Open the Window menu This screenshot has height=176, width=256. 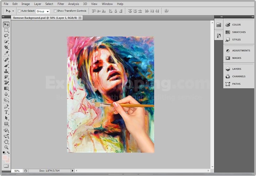coord(107,4)
